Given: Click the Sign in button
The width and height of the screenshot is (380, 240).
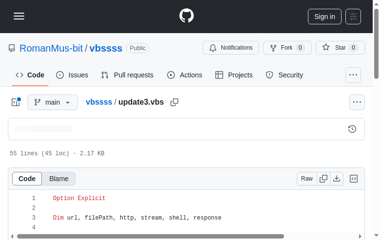Looking at the screenshot, I should (324, 17).
